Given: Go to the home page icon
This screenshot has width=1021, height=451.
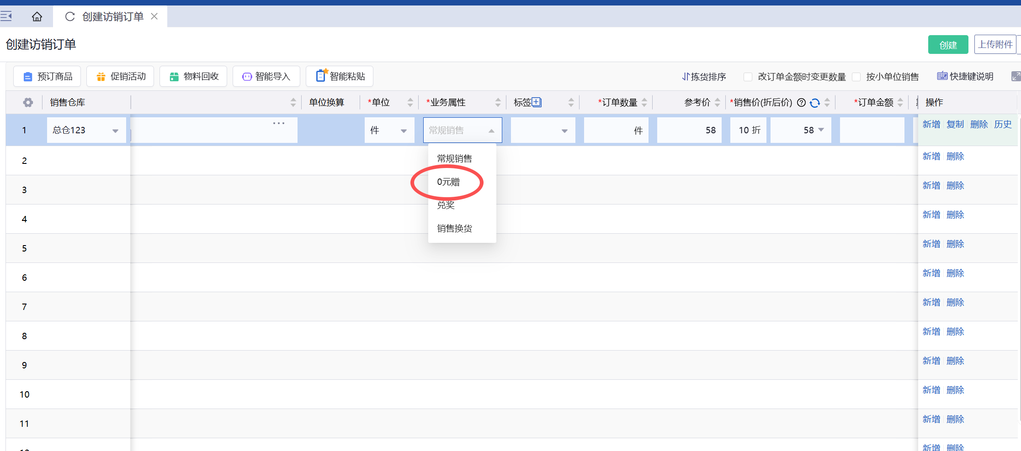Looking at the screenshot, I should pos(37,16).
